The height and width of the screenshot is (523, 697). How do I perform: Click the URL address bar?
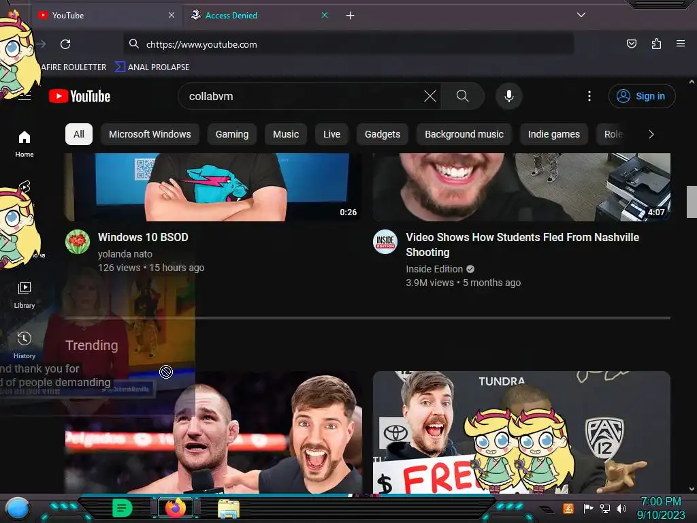(349, 44)
